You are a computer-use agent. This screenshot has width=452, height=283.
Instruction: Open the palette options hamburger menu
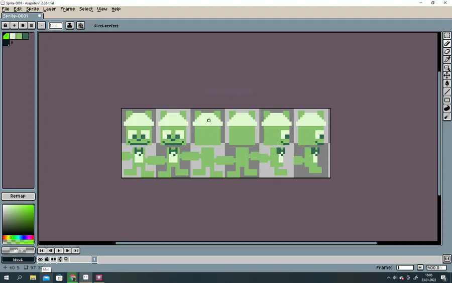pyautogui.click(x=32, y=26)
